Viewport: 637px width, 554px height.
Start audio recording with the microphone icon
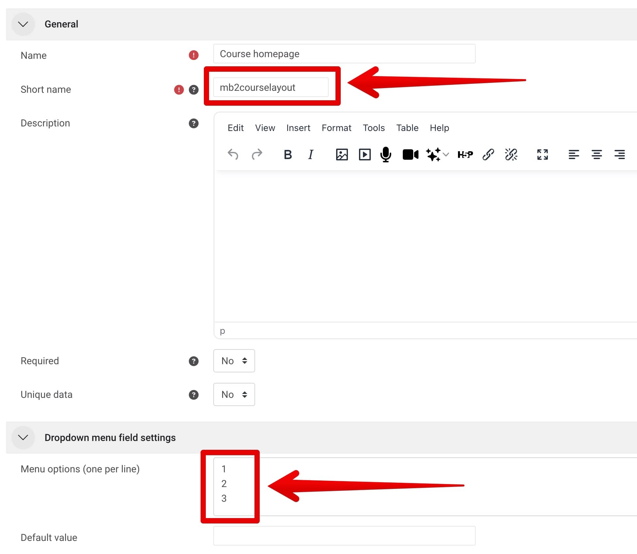click(386, 155)
